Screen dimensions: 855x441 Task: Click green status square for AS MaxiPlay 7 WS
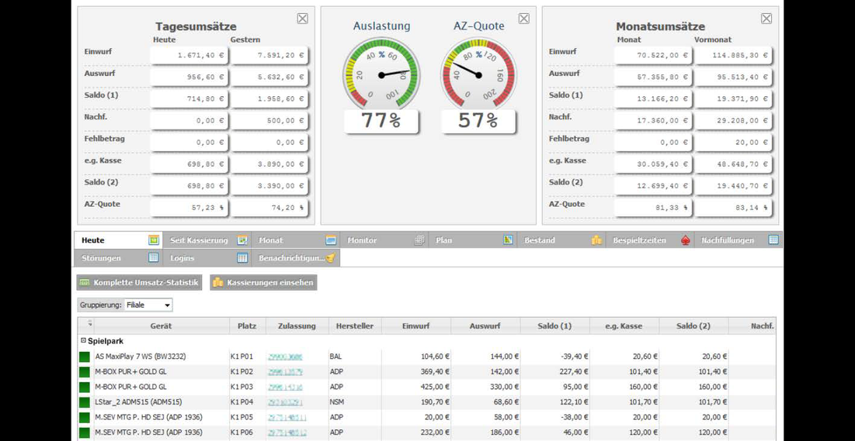[x=85, y=357]
